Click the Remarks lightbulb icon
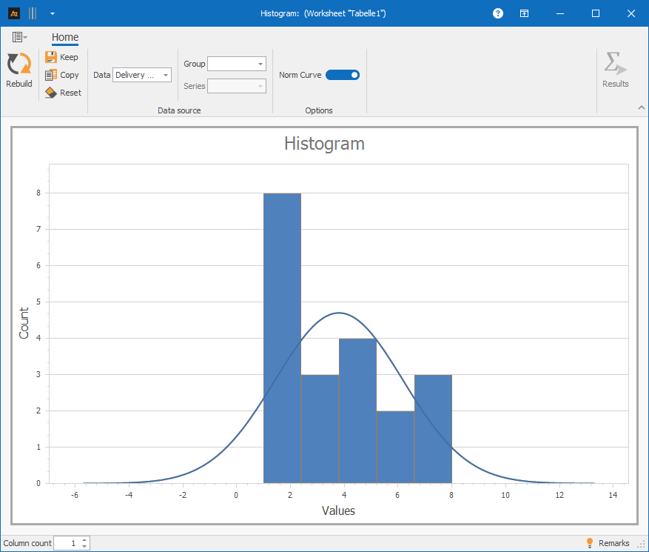The image size is (649, 552). tap(590, 543)
